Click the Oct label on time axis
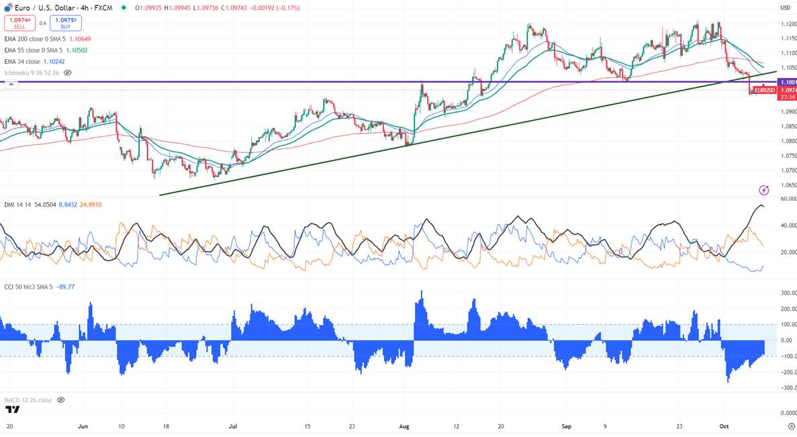This screenshot has height=437, width=797. [724, 426]
